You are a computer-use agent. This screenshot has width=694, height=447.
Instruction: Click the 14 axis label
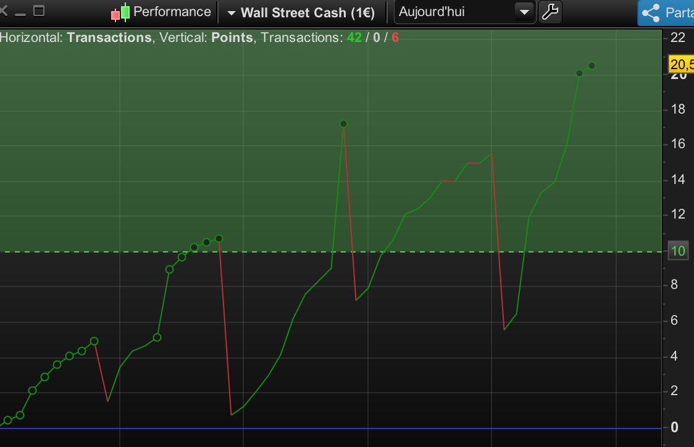pyautogui.click(x=677, y=179)
